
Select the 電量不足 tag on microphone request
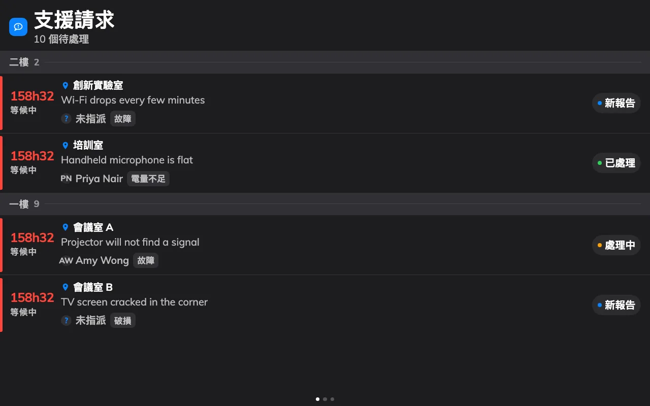tap(148, 179)
